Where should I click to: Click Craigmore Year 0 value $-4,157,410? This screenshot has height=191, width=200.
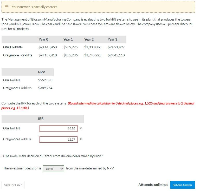[48, 55]
